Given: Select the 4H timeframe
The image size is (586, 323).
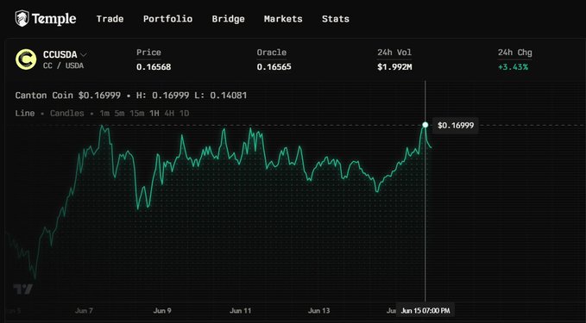Looking at the screenshot, I should [x=169, y=113].
